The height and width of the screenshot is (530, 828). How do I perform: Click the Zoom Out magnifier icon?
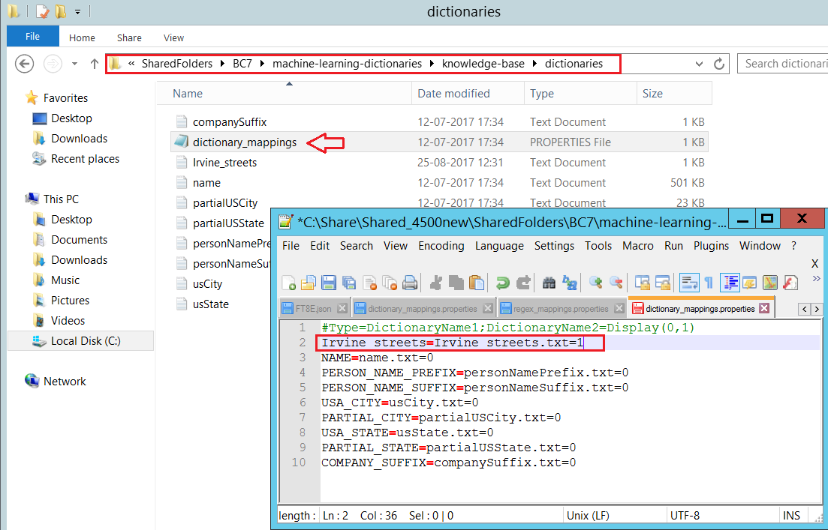point(616,283)
